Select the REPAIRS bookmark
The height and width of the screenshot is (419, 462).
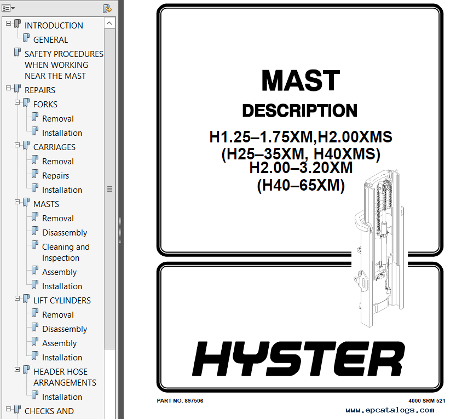40,90
